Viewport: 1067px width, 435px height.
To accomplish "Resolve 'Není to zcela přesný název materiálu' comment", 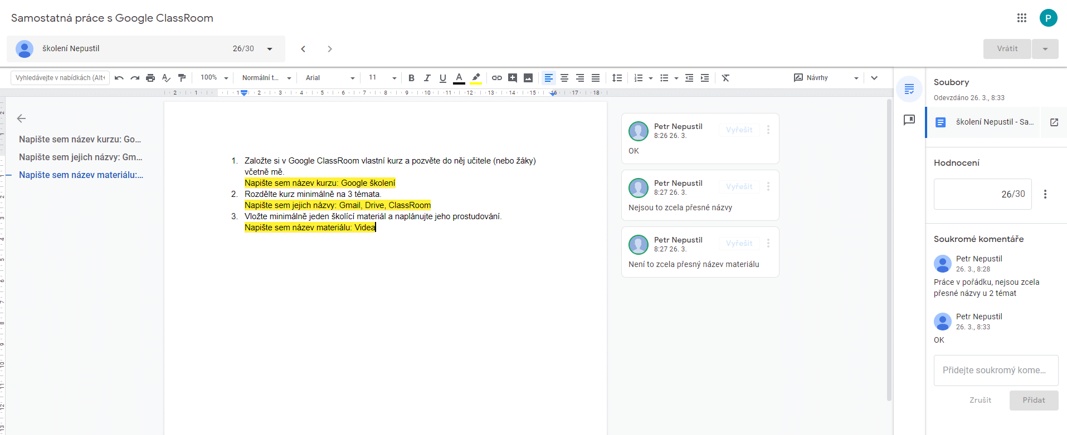I will pyautogui.click(x=739, y=243).
